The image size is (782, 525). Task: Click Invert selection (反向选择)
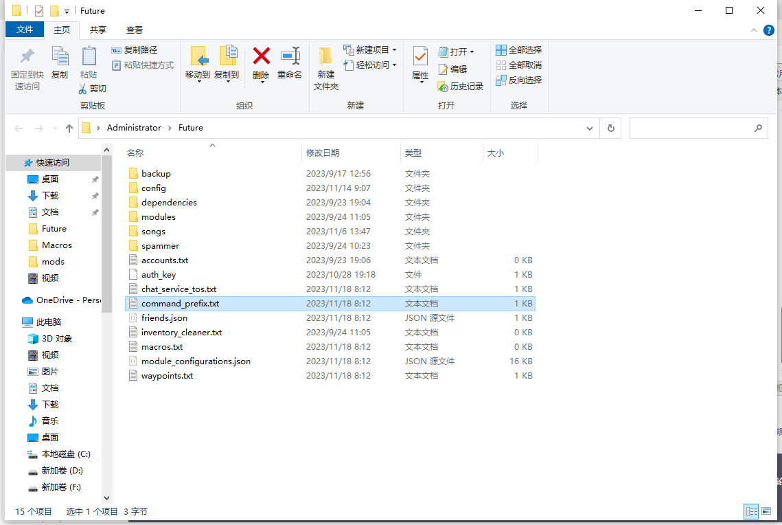click(x=518, y=80)
